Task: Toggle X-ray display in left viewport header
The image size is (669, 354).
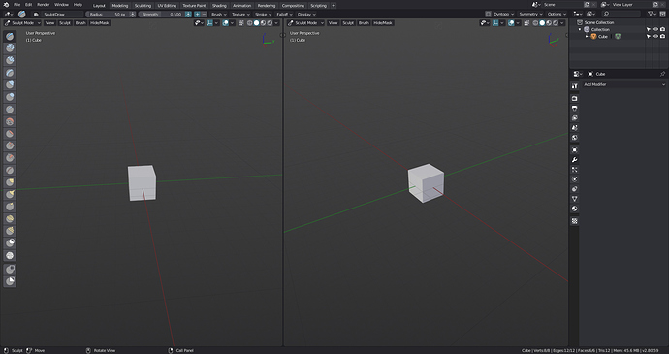Action: click(241, 23)
